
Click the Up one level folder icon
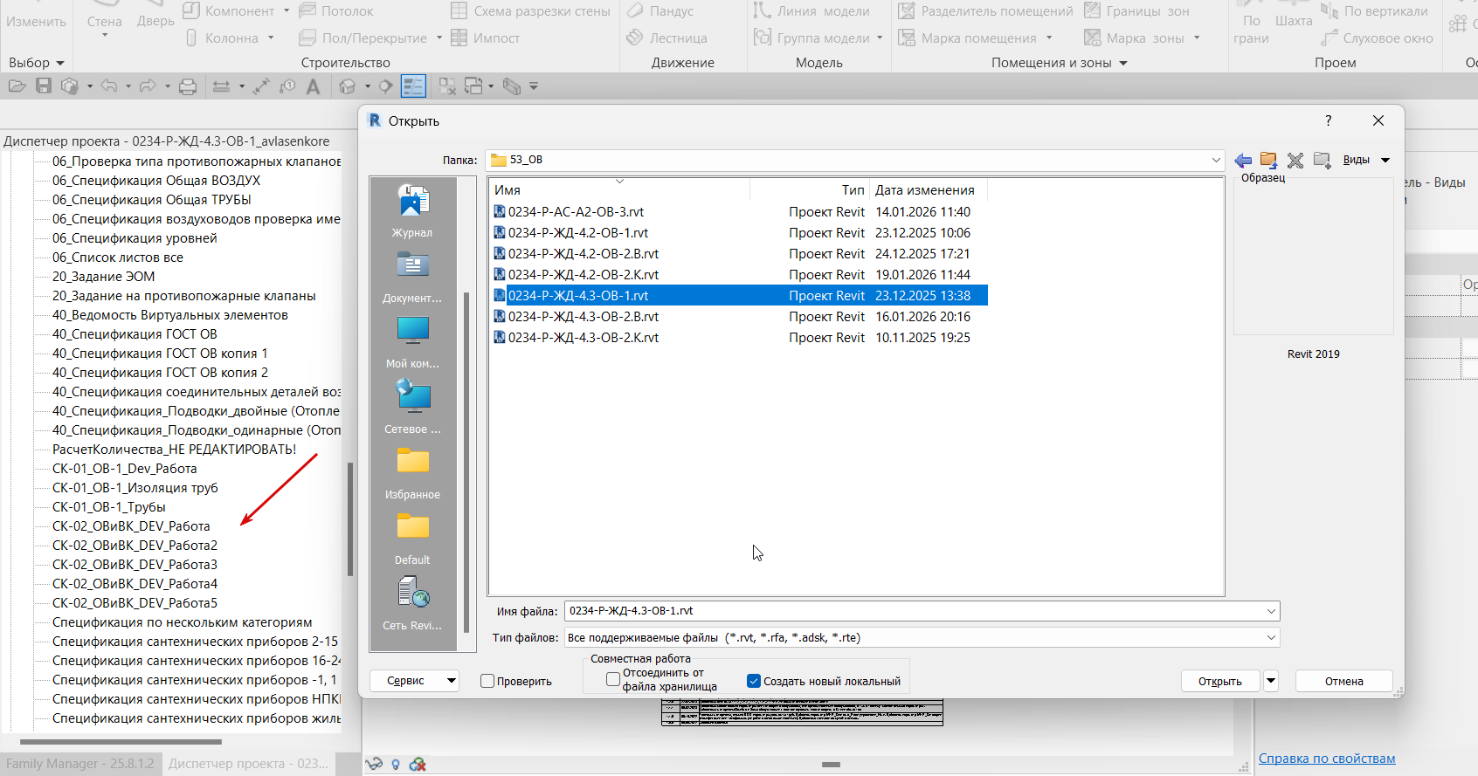click(x=1268, y=160)
